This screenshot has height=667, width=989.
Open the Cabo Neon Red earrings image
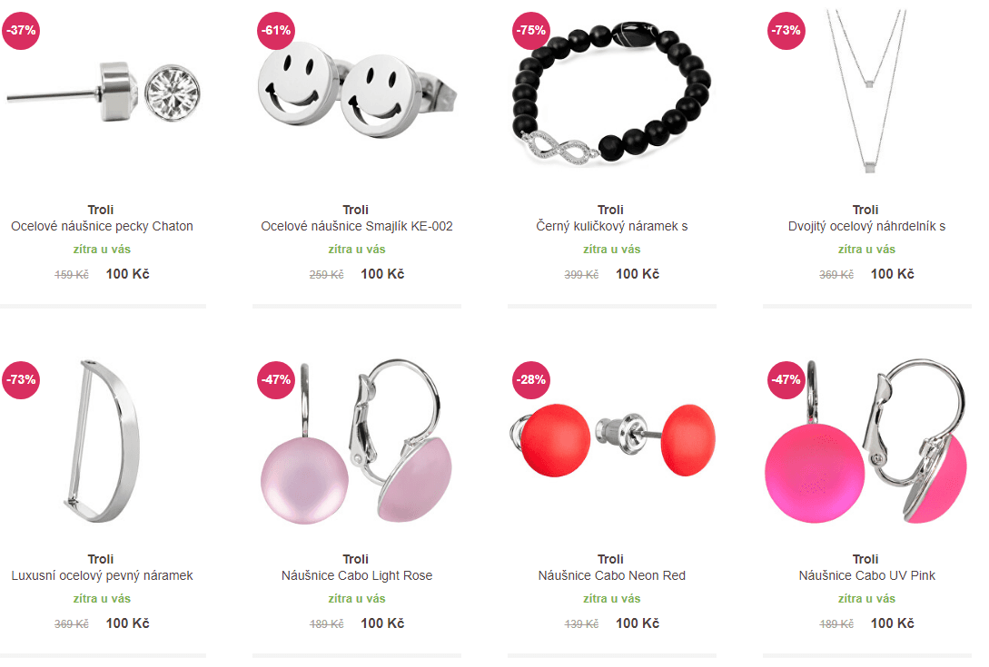[x=612, y=440]
